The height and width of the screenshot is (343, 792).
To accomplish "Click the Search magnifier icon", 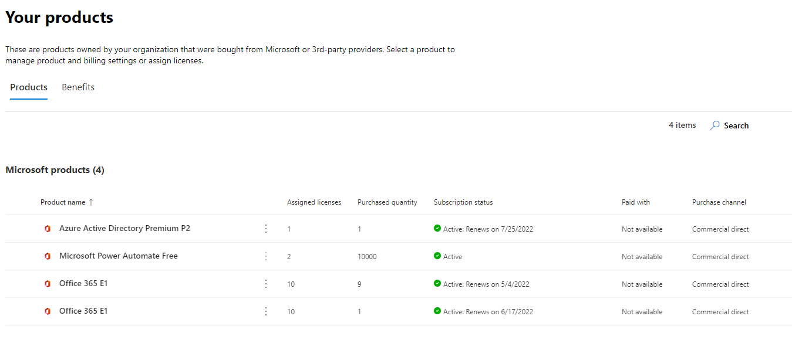I will (x=714, y=125).
